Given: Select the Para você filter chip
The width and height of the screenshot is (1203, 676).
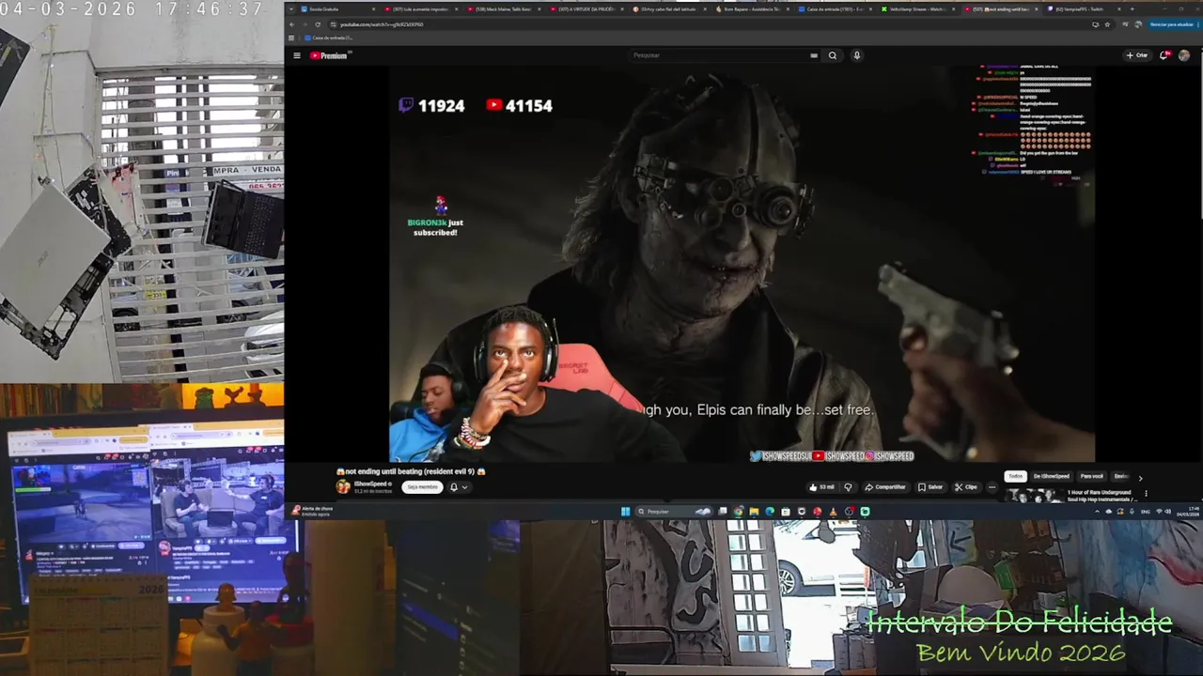Looking at the screenshot, I should pyautogui.click(x=1091, y=477).
